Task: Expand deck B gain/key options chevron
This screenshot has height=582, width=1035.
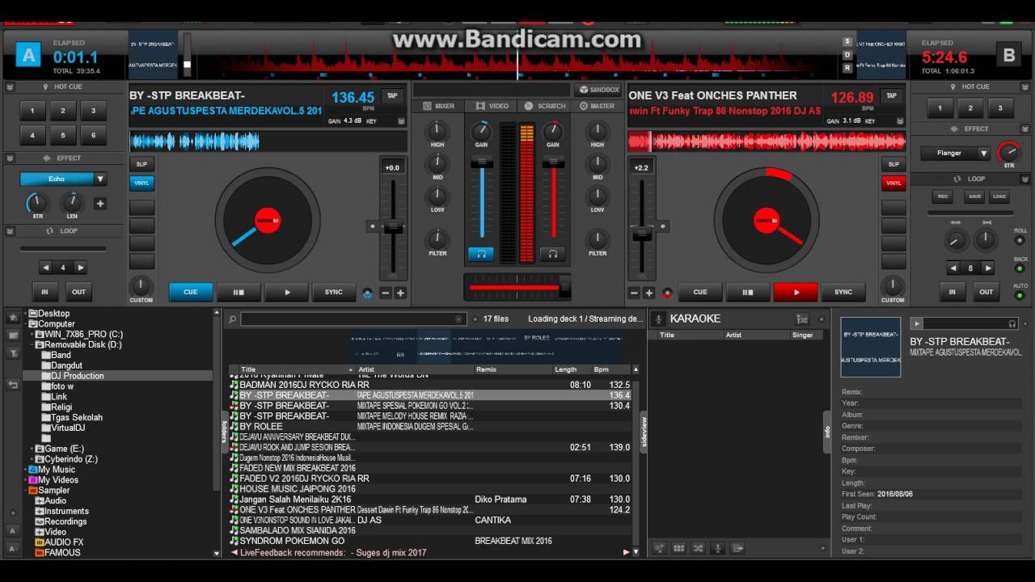Action: [x=900, y=120]
